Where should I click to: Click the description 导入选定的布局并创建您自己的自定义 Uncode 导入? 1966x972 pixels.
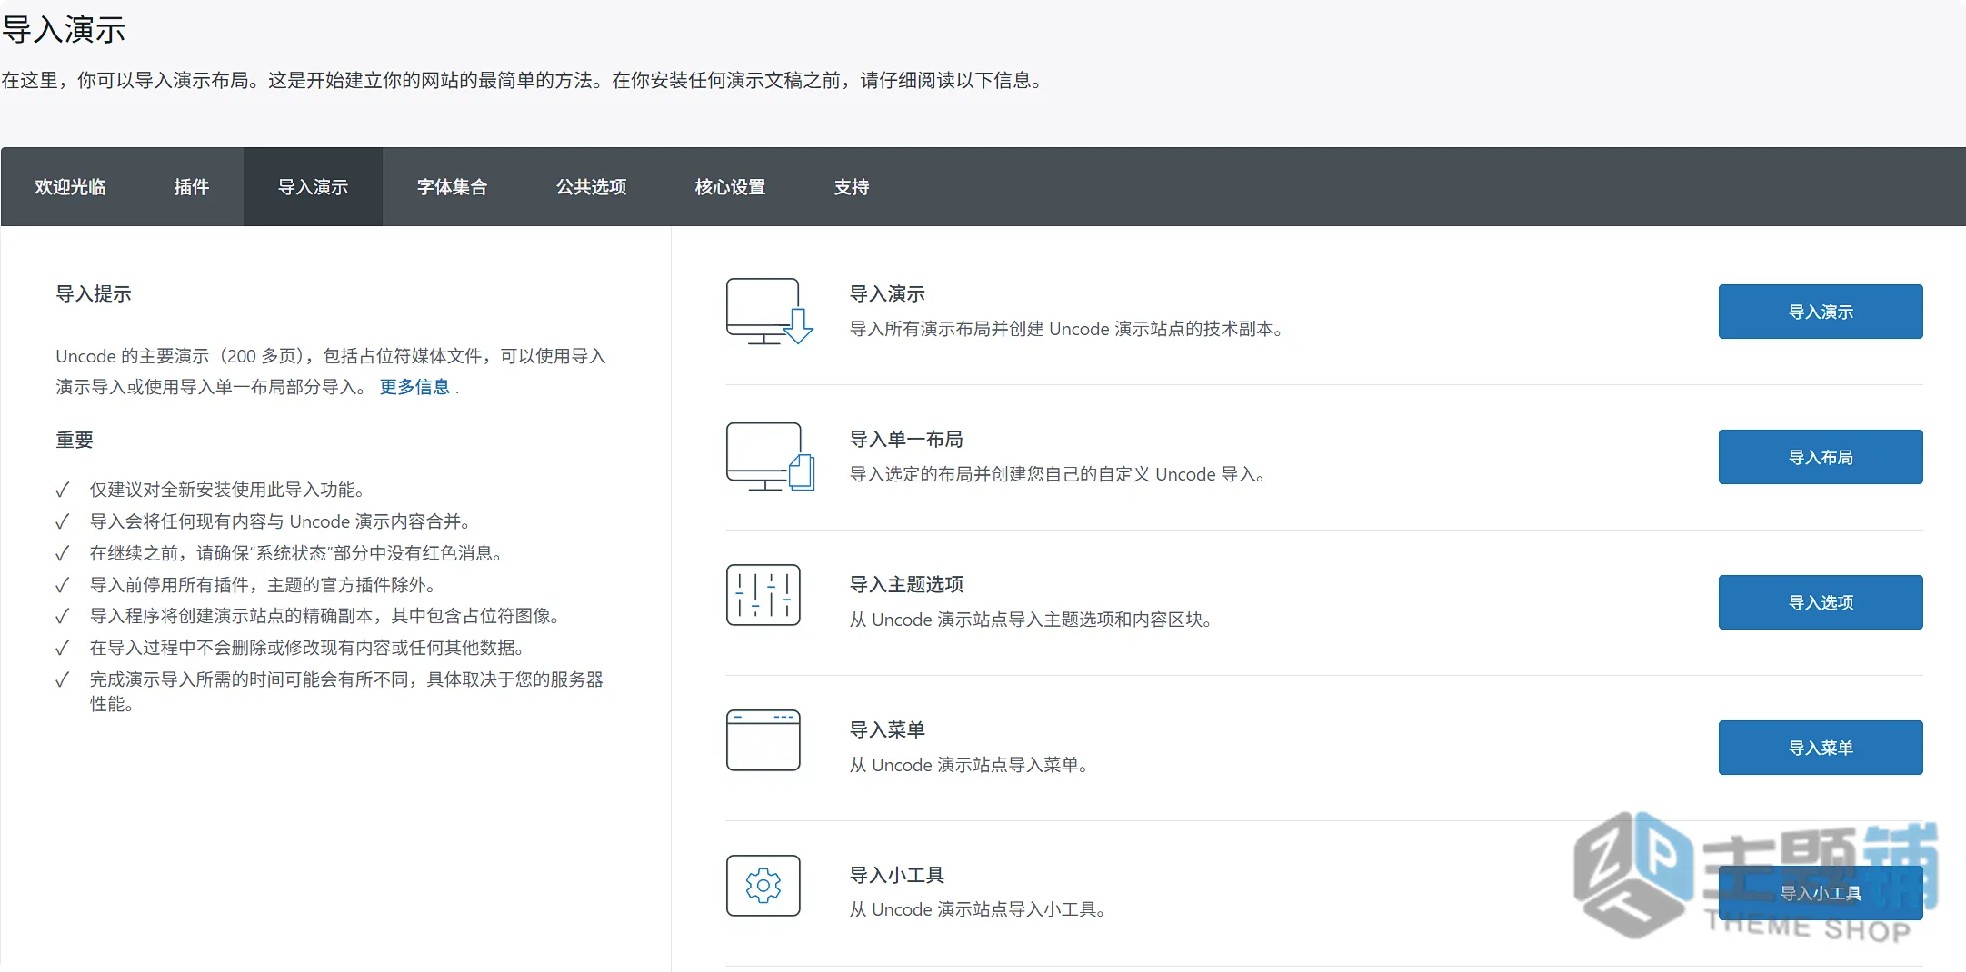[x=1057, y=474]
